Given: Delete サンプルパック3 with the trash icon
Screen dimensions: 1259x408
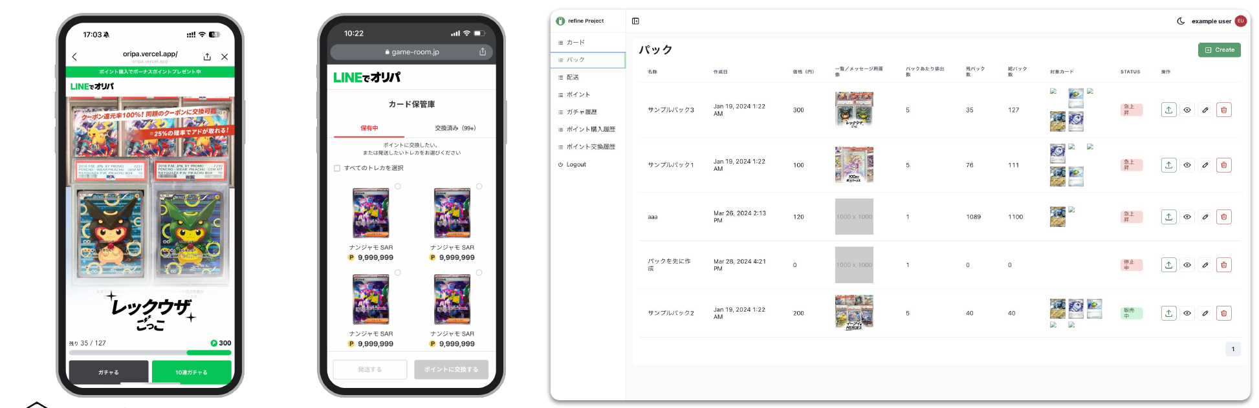Looking at the screenshot, I should coord(1223,110).
